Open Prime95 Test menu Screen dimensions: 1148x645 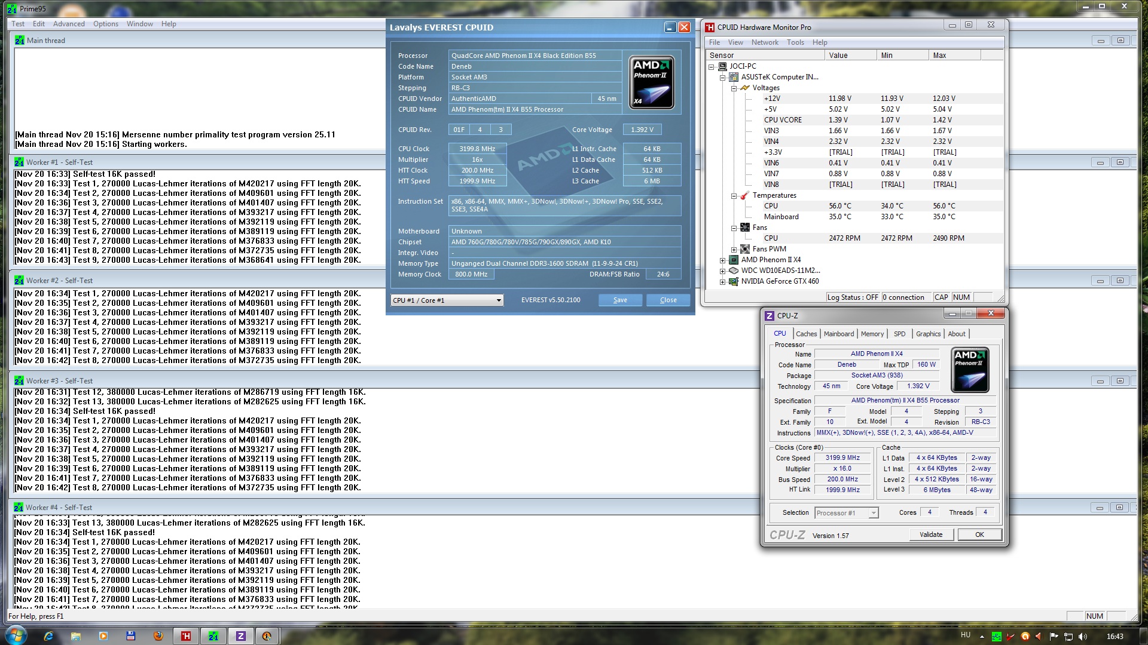tap(18, 24)
